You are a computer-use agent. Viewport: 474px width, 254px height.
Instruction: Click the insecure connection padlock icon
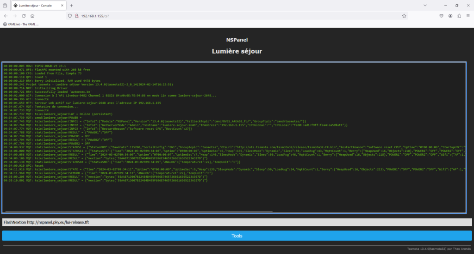76,16
